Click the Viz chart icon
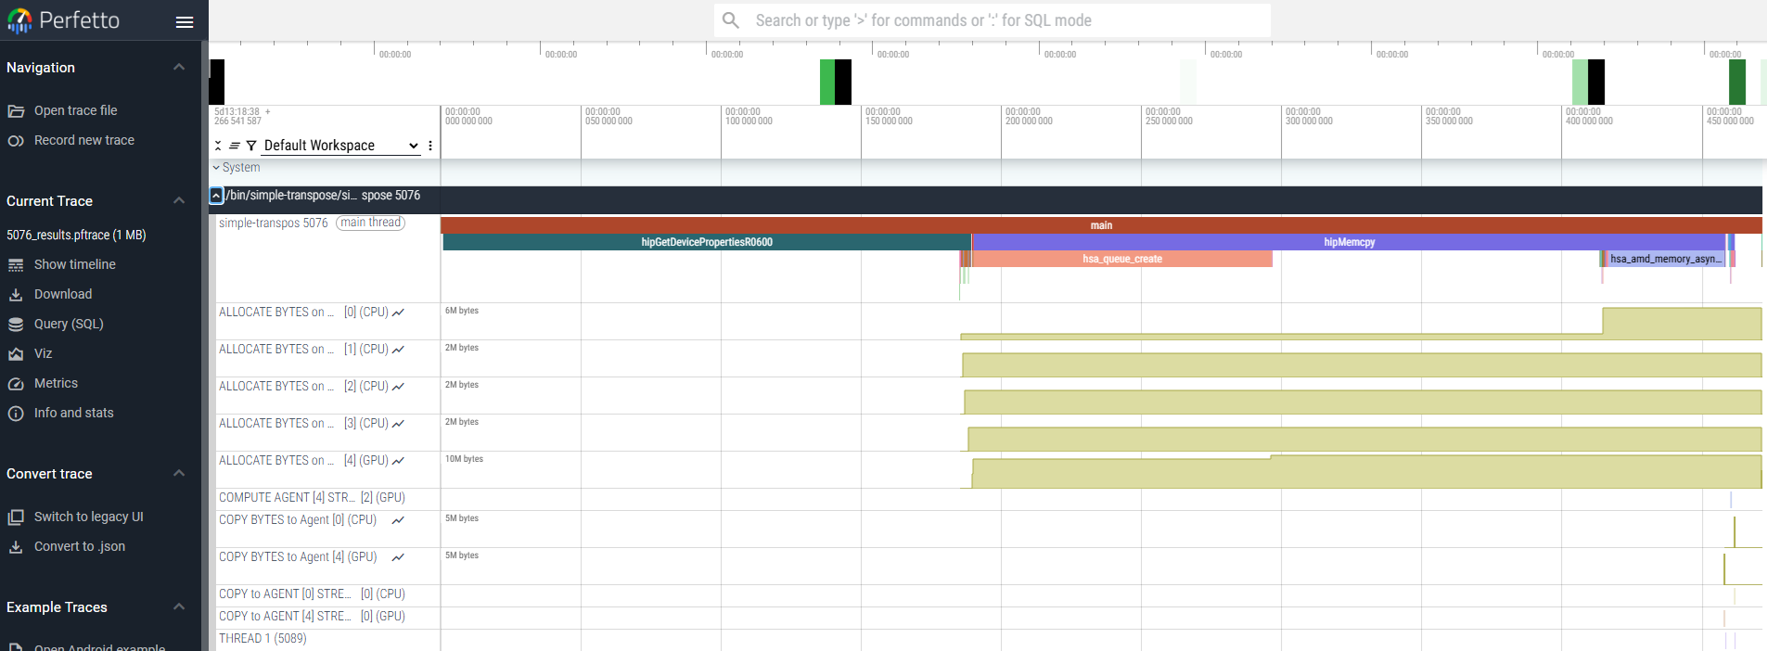 (x=16, y=354)
